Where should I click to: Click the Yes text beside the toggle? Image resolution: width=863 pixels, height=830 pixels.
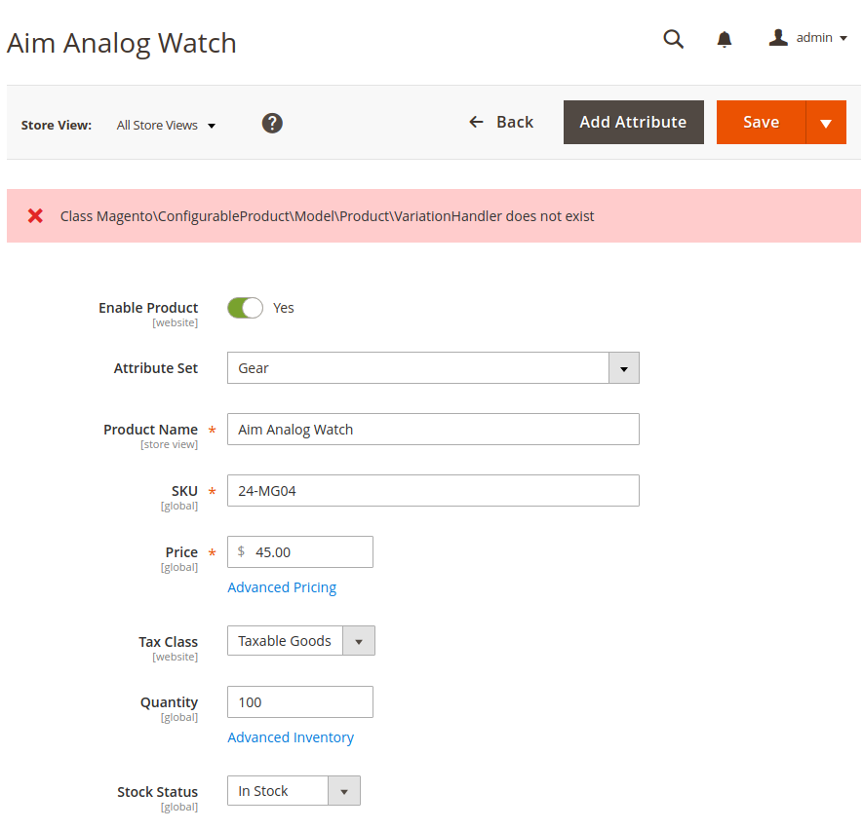284,308
